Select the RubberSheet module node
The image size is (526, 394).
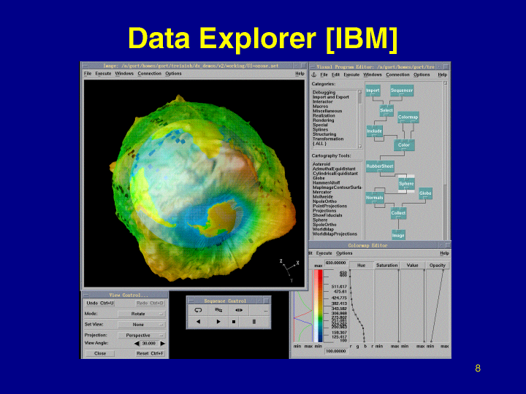point(380,166)
